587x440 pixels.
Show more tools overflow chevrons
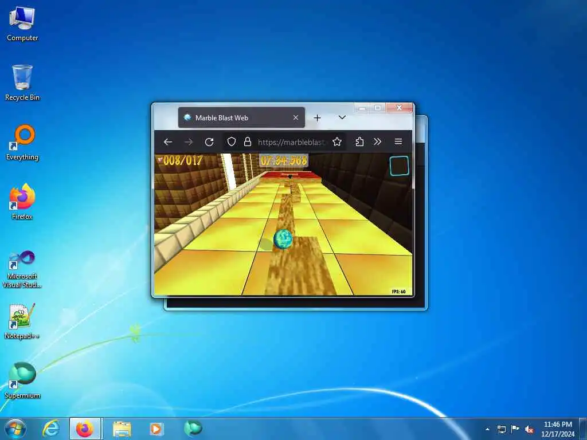pos(377,142)
